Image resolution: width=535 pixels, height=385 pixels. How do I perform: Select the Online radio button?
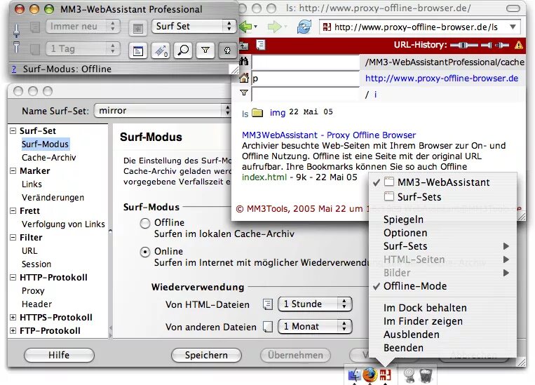[x=145, y=252]
